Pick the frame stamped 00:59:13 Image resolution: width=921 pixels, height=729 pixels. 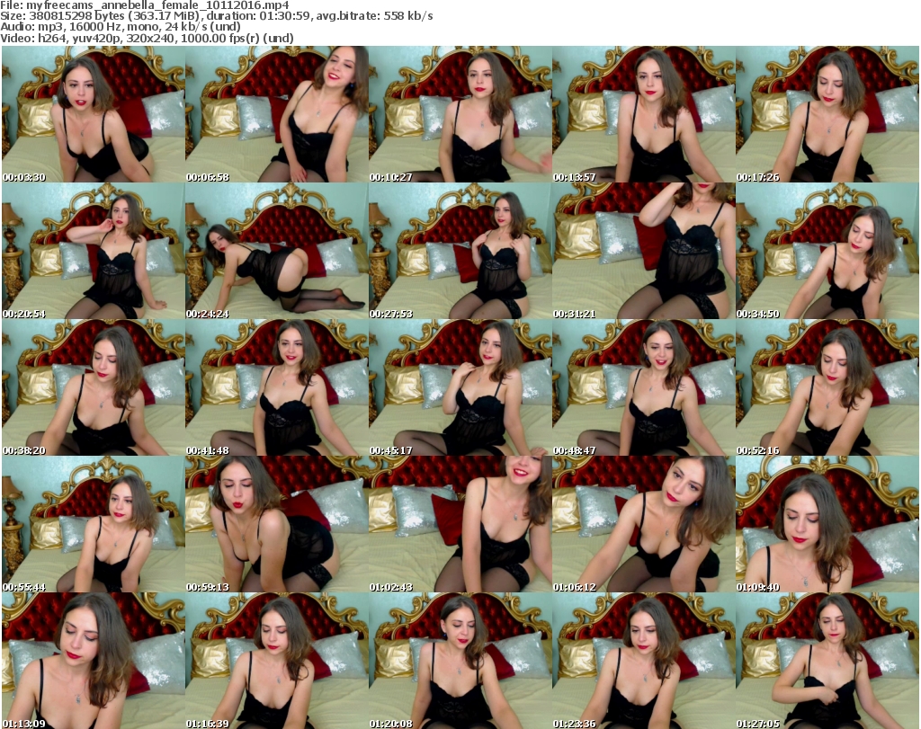(x=277, y=524)
